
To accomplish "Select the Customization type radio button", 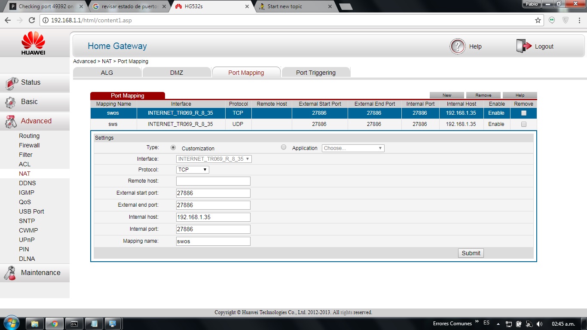I will point(173,147).
